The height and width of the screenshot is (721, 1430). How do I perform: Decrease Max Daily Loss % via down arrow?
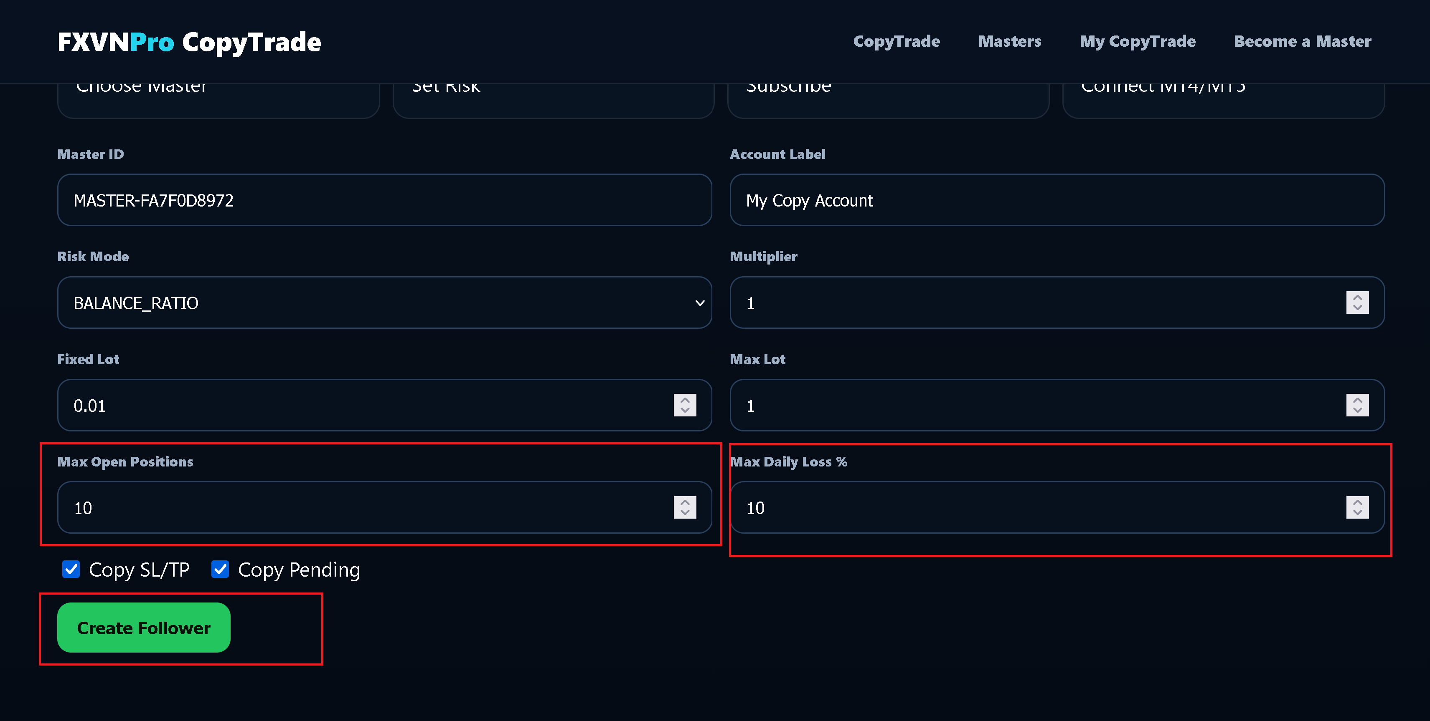1357,512
